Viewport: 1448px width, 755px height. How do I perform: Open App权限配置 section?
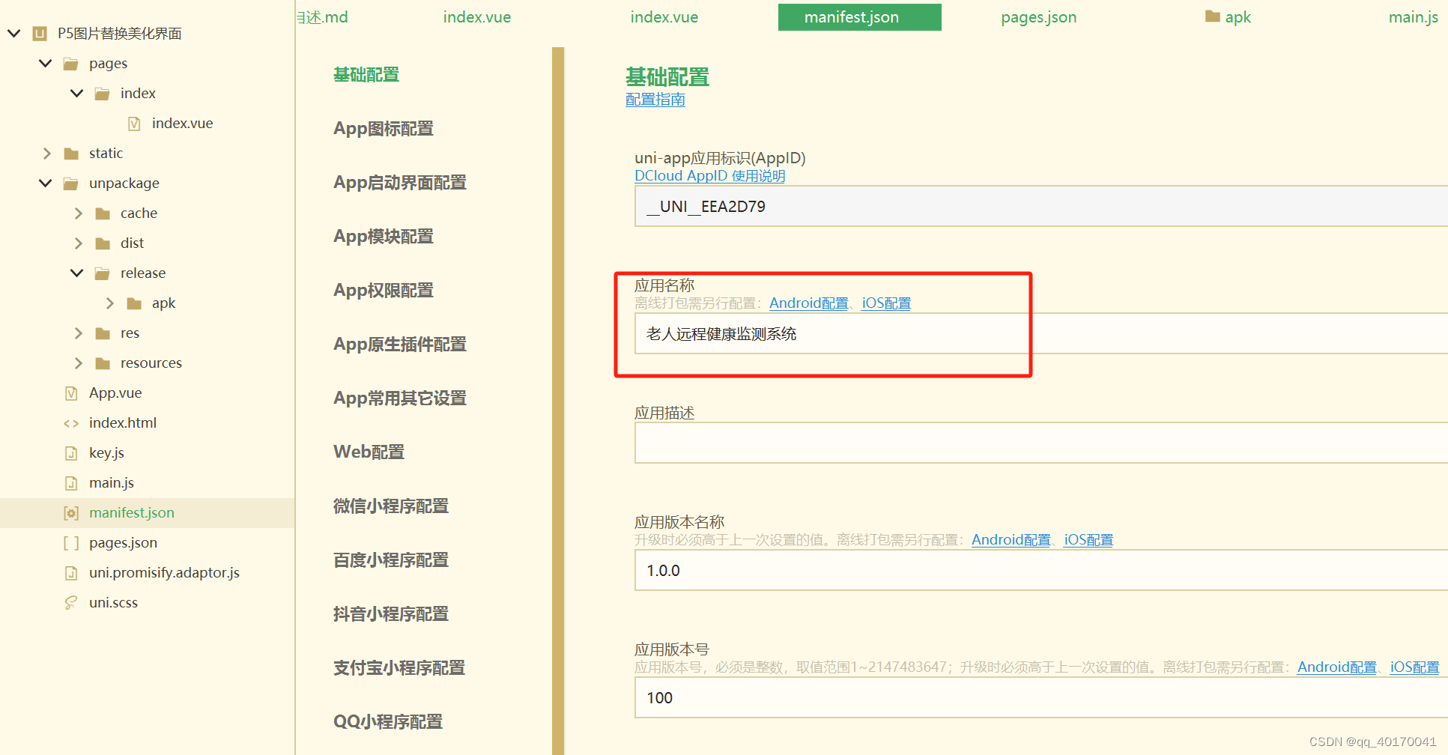(x=384, y=291)
